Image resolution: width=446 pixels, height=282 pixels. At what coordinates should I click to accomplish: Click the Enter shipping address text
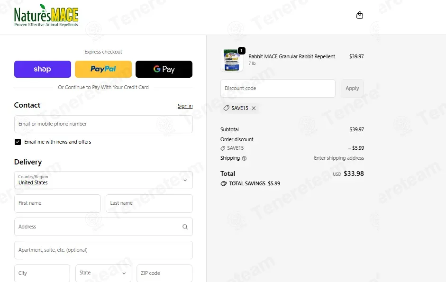click(x=339, y=158)
